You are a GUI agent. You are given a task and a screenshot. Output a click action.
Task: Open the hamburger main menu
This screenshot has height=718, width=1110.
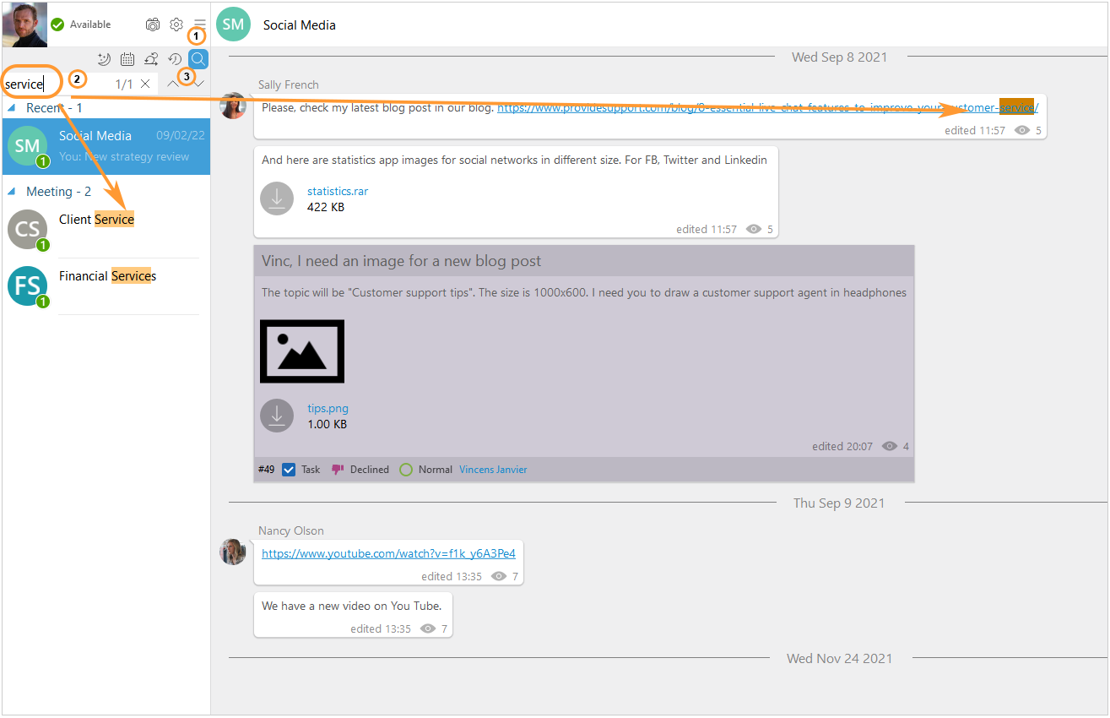(200, 24)
